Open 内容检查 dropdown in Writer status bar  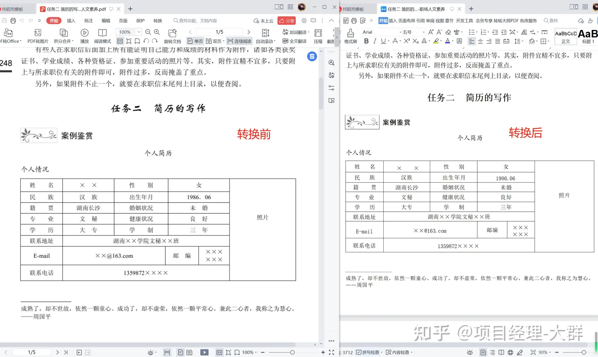399,352
